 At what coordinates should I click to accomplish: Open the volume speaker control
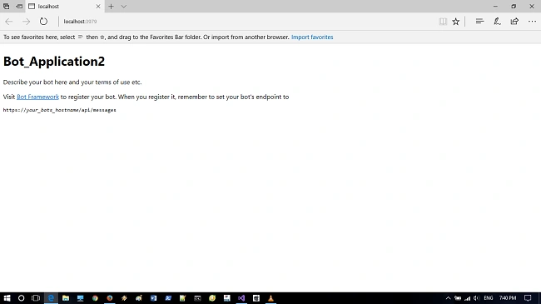click(476, 298)
